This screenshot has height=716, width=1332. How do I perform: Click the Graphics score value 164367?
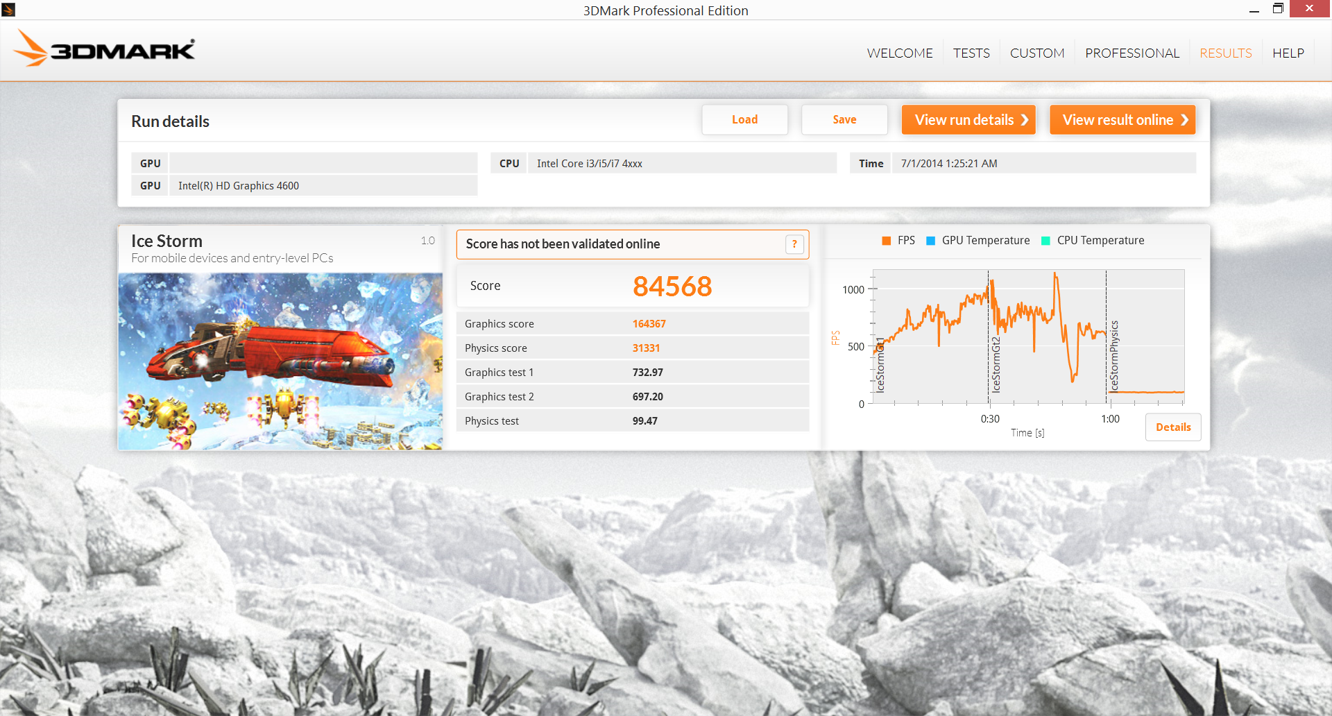649,324
